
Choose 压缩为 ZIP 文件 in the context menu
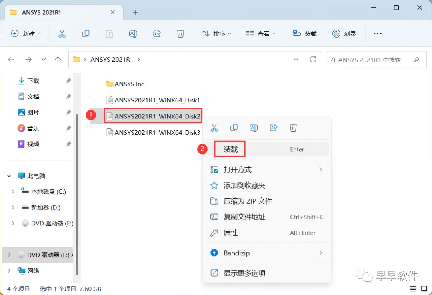[267, 201]
